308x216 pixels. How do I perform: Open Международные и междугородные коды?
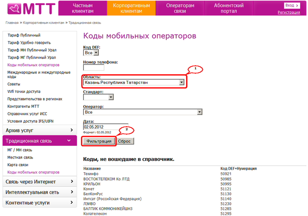coord(39,74)
